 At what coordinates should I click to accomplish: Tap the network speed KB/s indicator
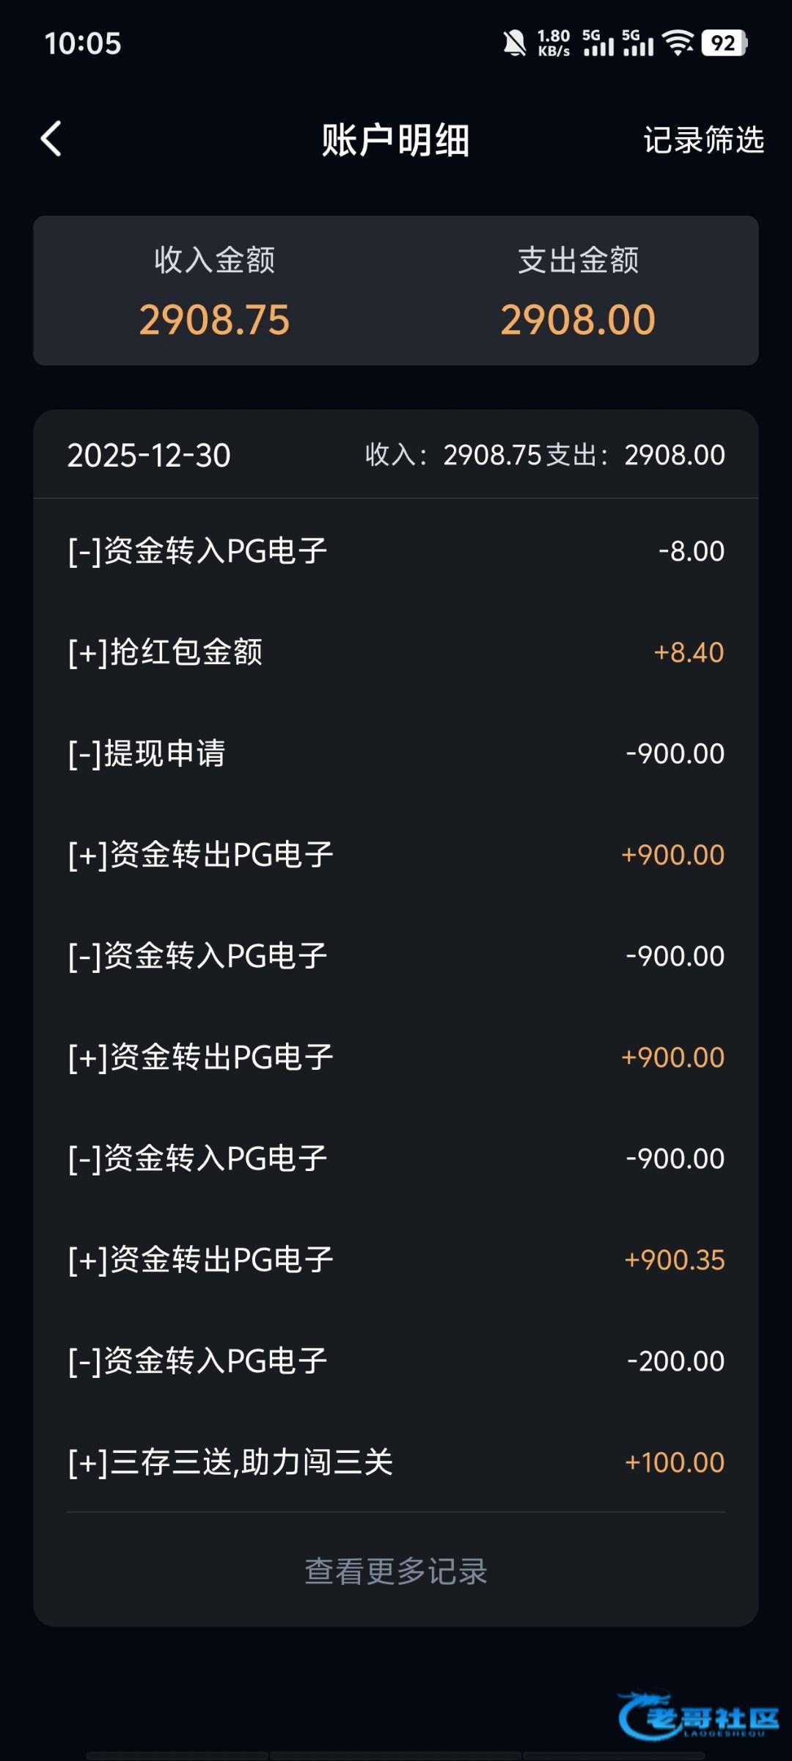(554, 43)
